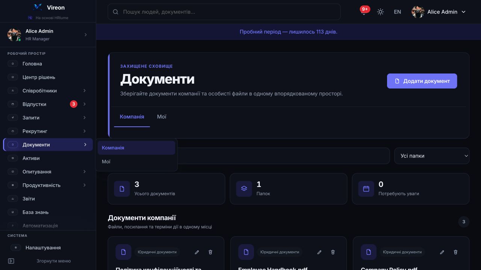
Task: Click Згорнути меню to collapse sidebar
Action: (53, 261)
